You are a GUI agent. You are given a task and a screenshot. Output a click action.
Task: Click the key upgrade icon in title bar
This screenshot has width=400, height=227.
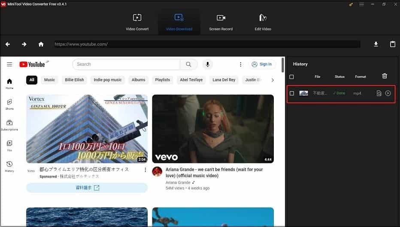(x=351, y=4)
